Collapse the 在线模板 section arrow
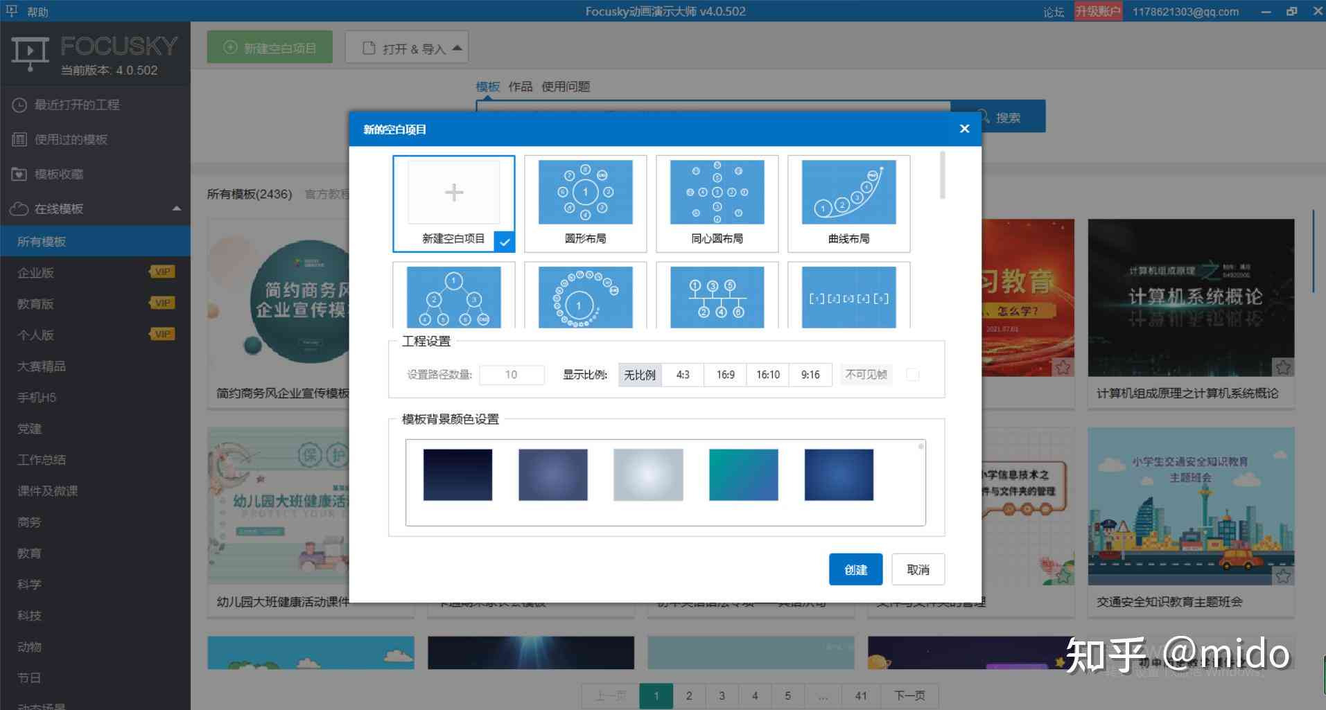The height and width of the screenshot is (710, 1326). [177, 208]
